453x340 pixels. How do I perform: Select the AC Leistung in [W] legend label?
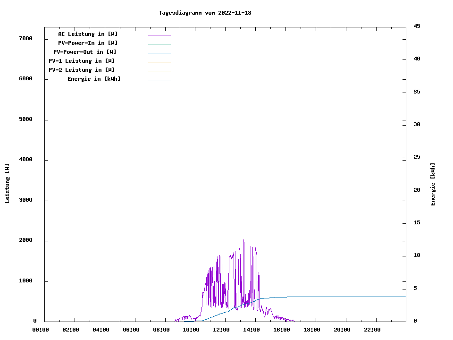coord(88,34)
